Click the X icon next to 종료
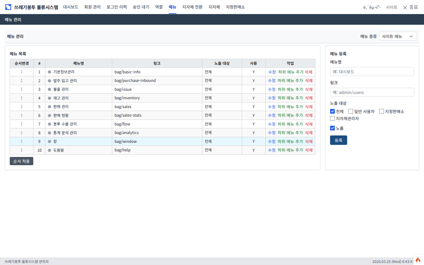The height and width of the screenshot is (265, 424). click(x=405, y=7)
